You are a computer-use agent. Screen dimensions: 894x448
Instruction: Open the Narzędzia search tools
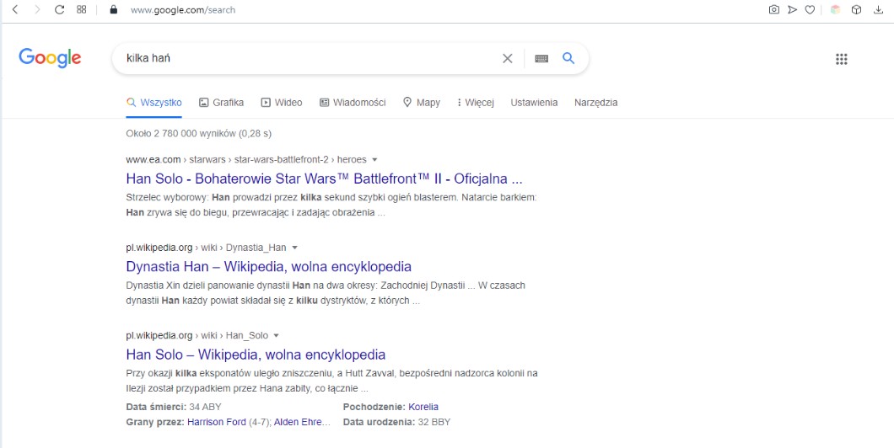click(x=595, y=103)
